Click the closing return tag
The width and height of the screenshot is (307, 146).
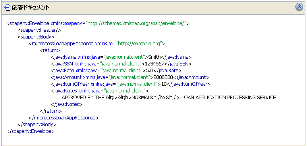coord(51,111)
